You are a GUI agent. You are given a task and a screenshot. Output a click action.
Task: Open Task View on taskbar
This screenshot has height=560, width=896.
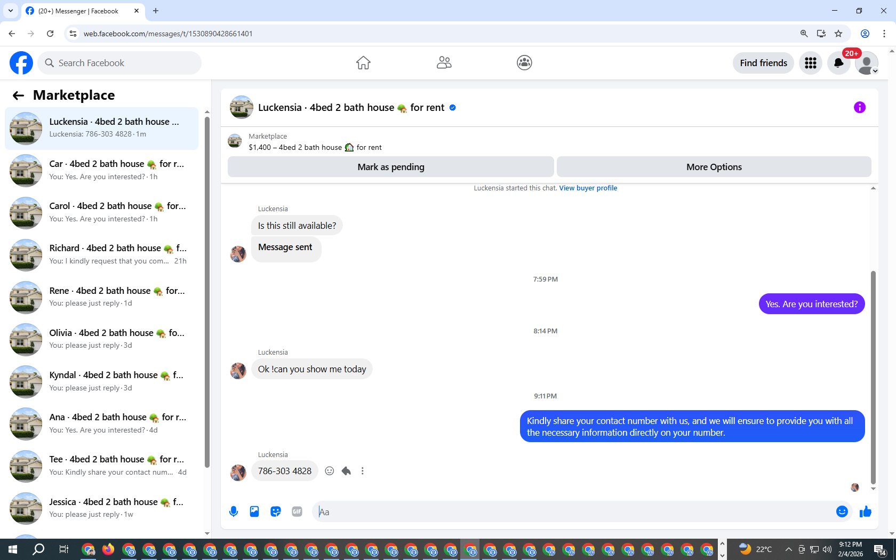63,549
